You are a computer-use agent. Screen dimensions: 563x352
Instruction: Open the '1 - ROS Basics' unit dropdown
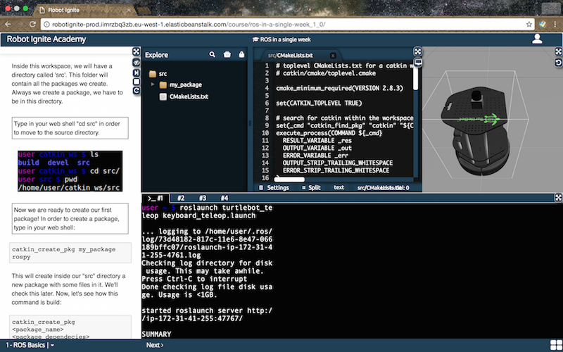pos(30,345)
